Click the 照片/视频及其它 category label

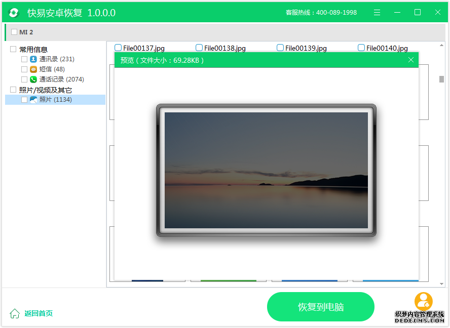click(45, 90)
